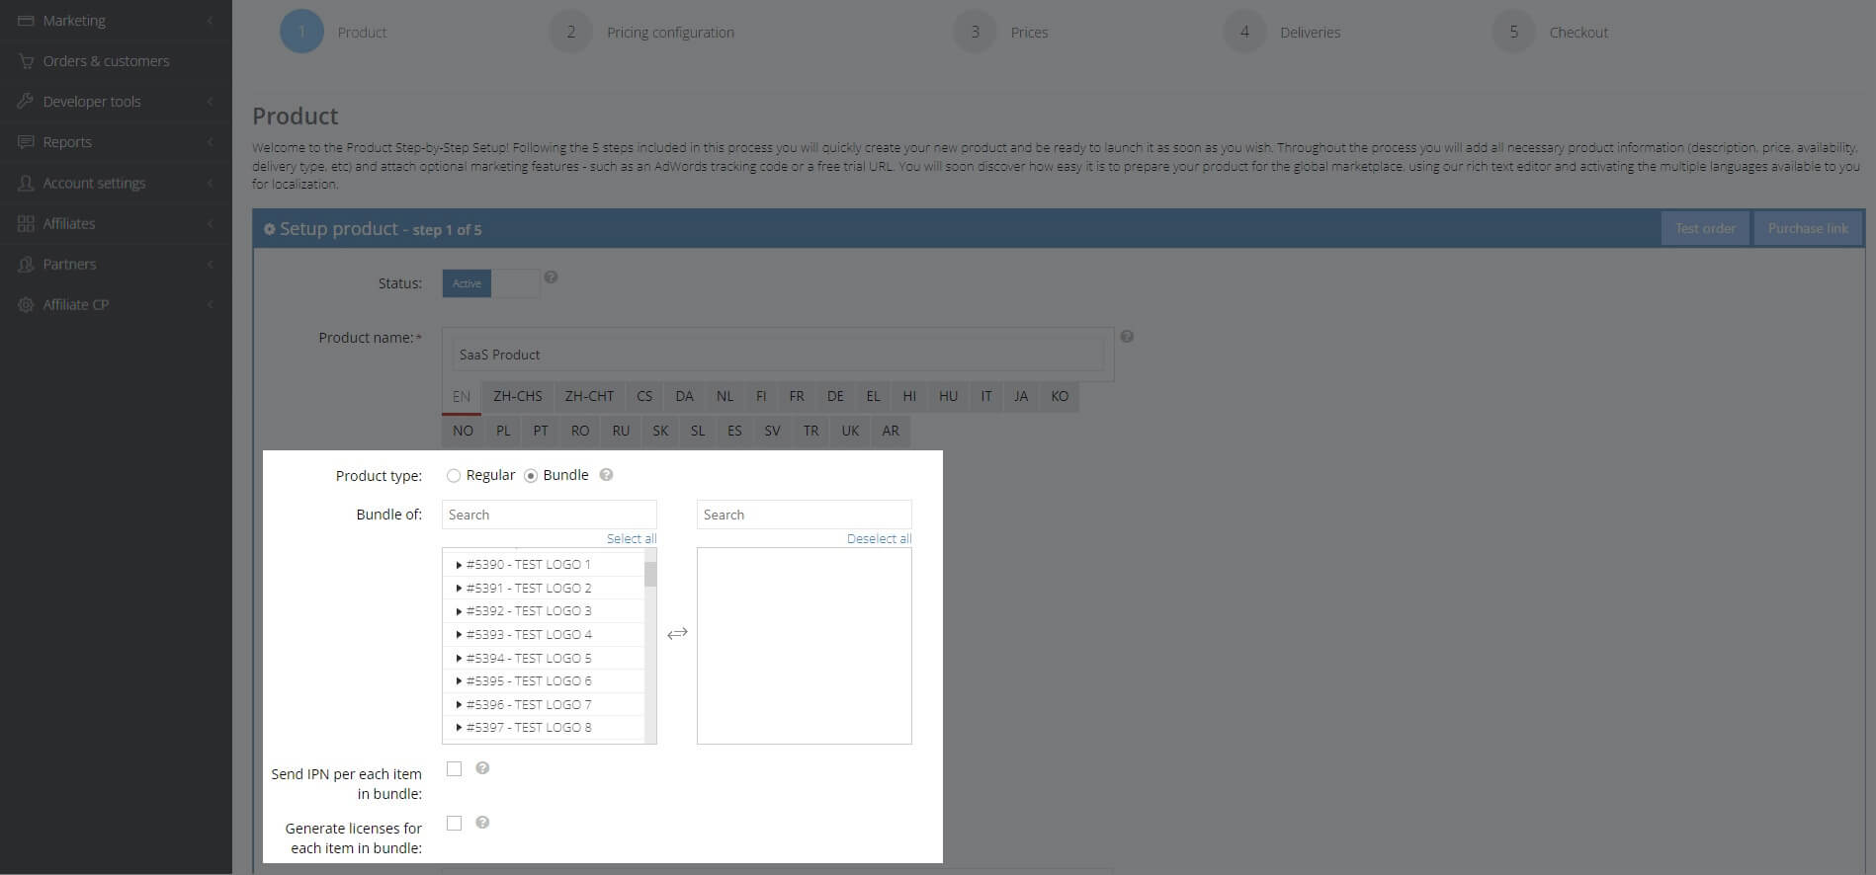
Task: Switch to the KO language tab
Action: (1060, 396)
